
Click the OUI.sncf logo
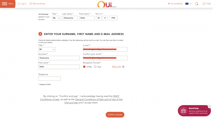[107, 4]
